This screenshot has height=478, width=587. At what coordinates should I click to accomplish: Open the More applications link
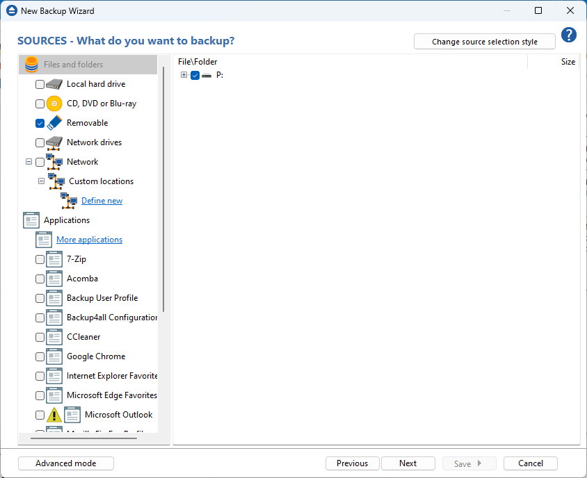coord(89,240)
